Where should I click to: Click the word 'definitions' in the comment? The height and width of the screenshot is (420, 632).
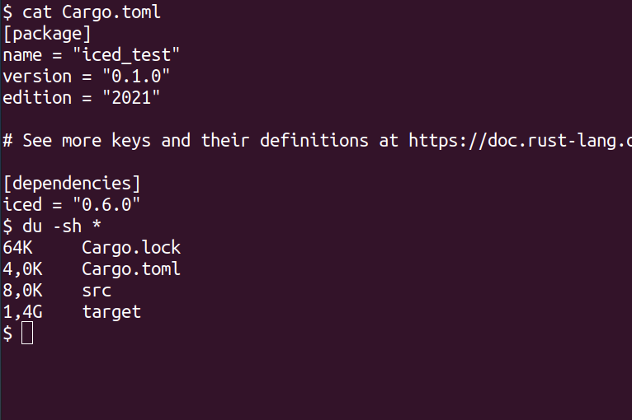[314, 140]
